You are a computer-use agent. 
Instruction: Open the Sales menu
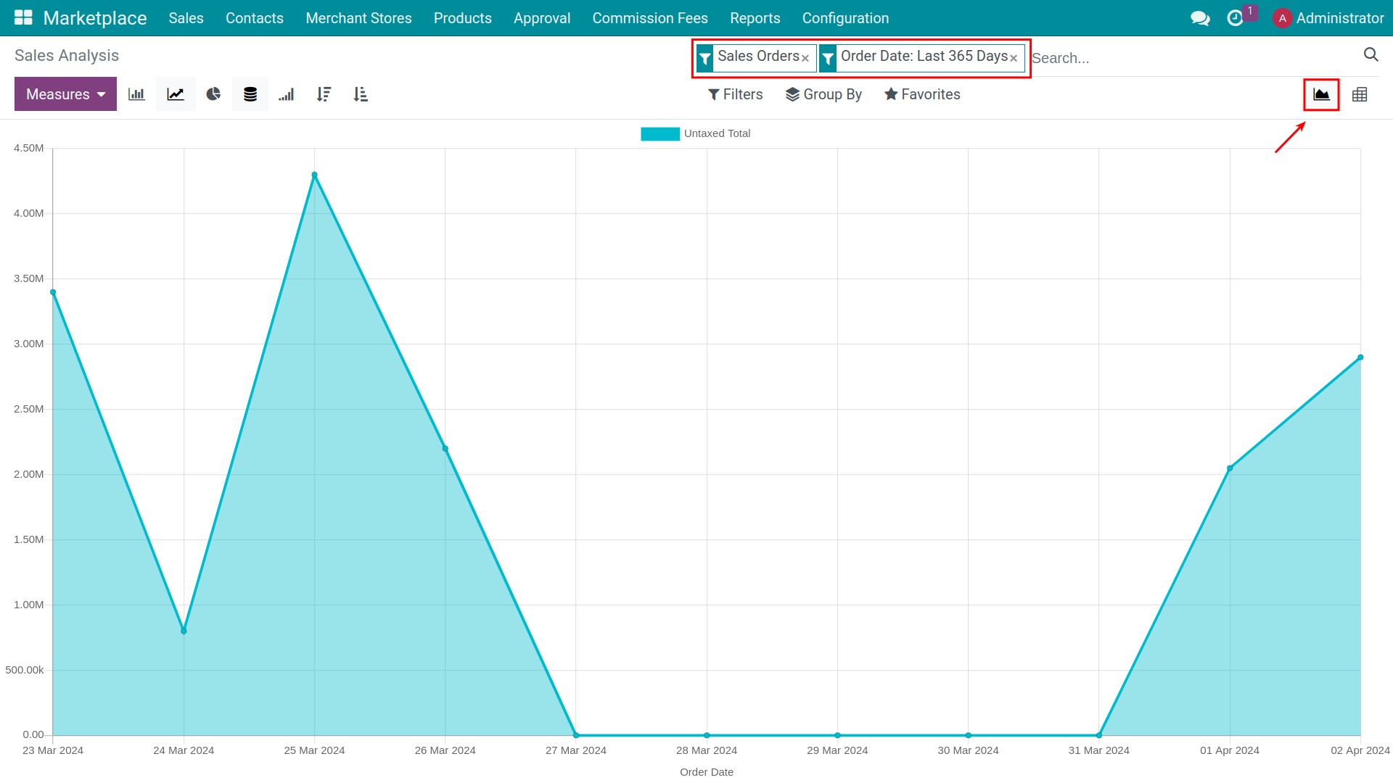pyautogui.click(x=186, y=18)
